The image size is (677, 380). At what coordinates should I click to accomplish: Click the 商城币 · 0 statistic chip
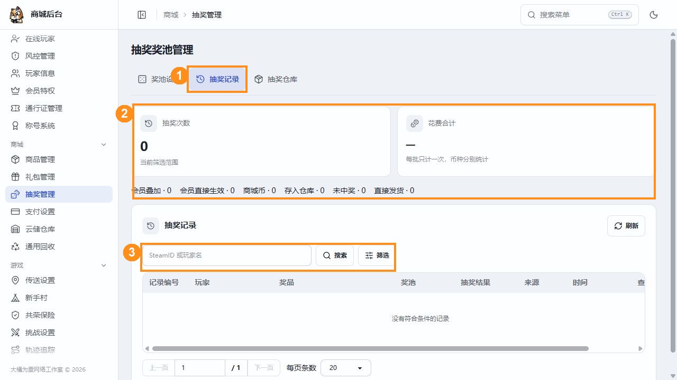260,191
